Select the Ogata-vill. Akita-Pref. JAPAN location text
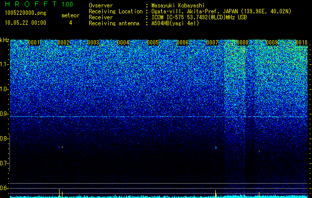312x198 pixels. (x=221, y=11)
